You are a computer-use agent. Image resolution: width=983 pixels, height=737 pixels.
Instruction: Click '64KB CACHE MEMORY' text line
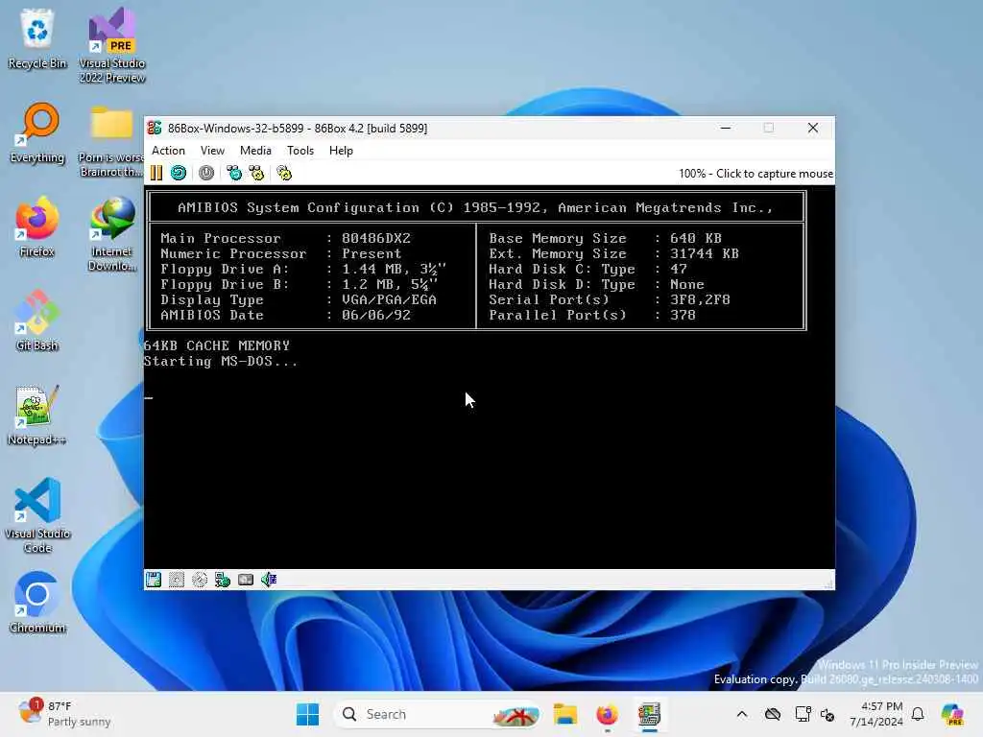[216, 345]
